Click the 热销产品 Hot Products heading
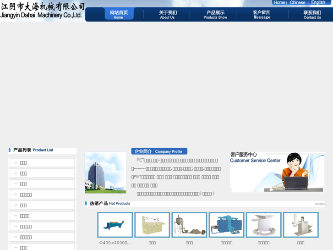Image resolution: width=333 pixels, height=250 pixels. click(109, 203)
